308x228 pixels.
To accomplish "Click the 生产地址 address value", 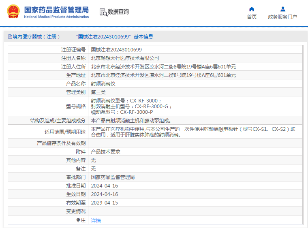I will click(x=163, y=75).
